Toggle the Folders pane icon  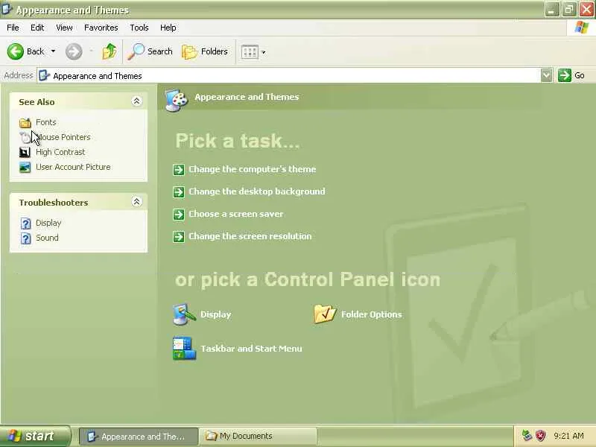189,51
